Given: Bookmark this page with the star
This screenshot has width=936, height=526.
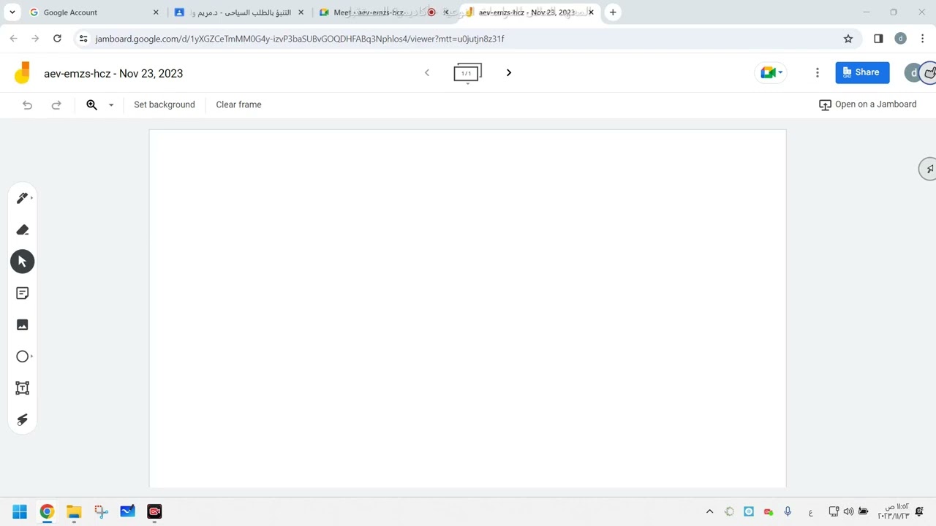Looking at the screenshot, I should pos(848,39).
